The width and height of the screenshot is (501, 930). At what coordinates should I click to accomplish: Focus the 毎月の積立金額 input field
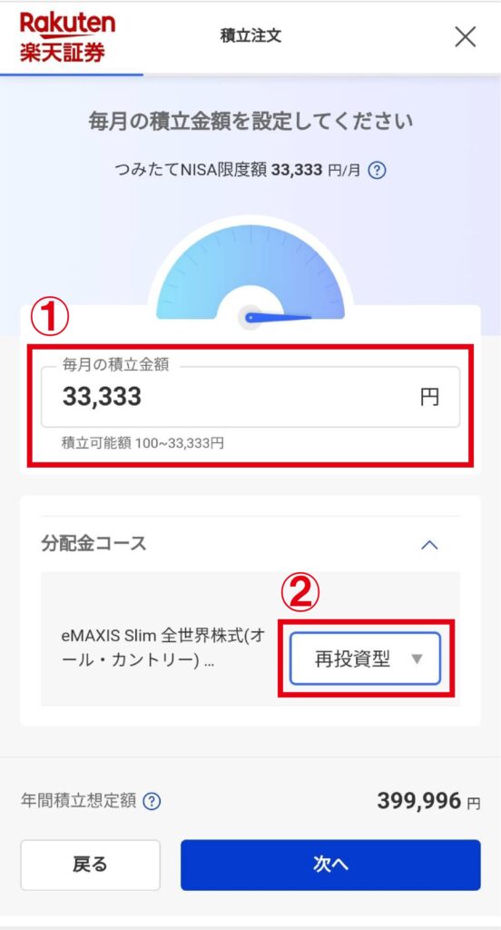click(250, 398)
